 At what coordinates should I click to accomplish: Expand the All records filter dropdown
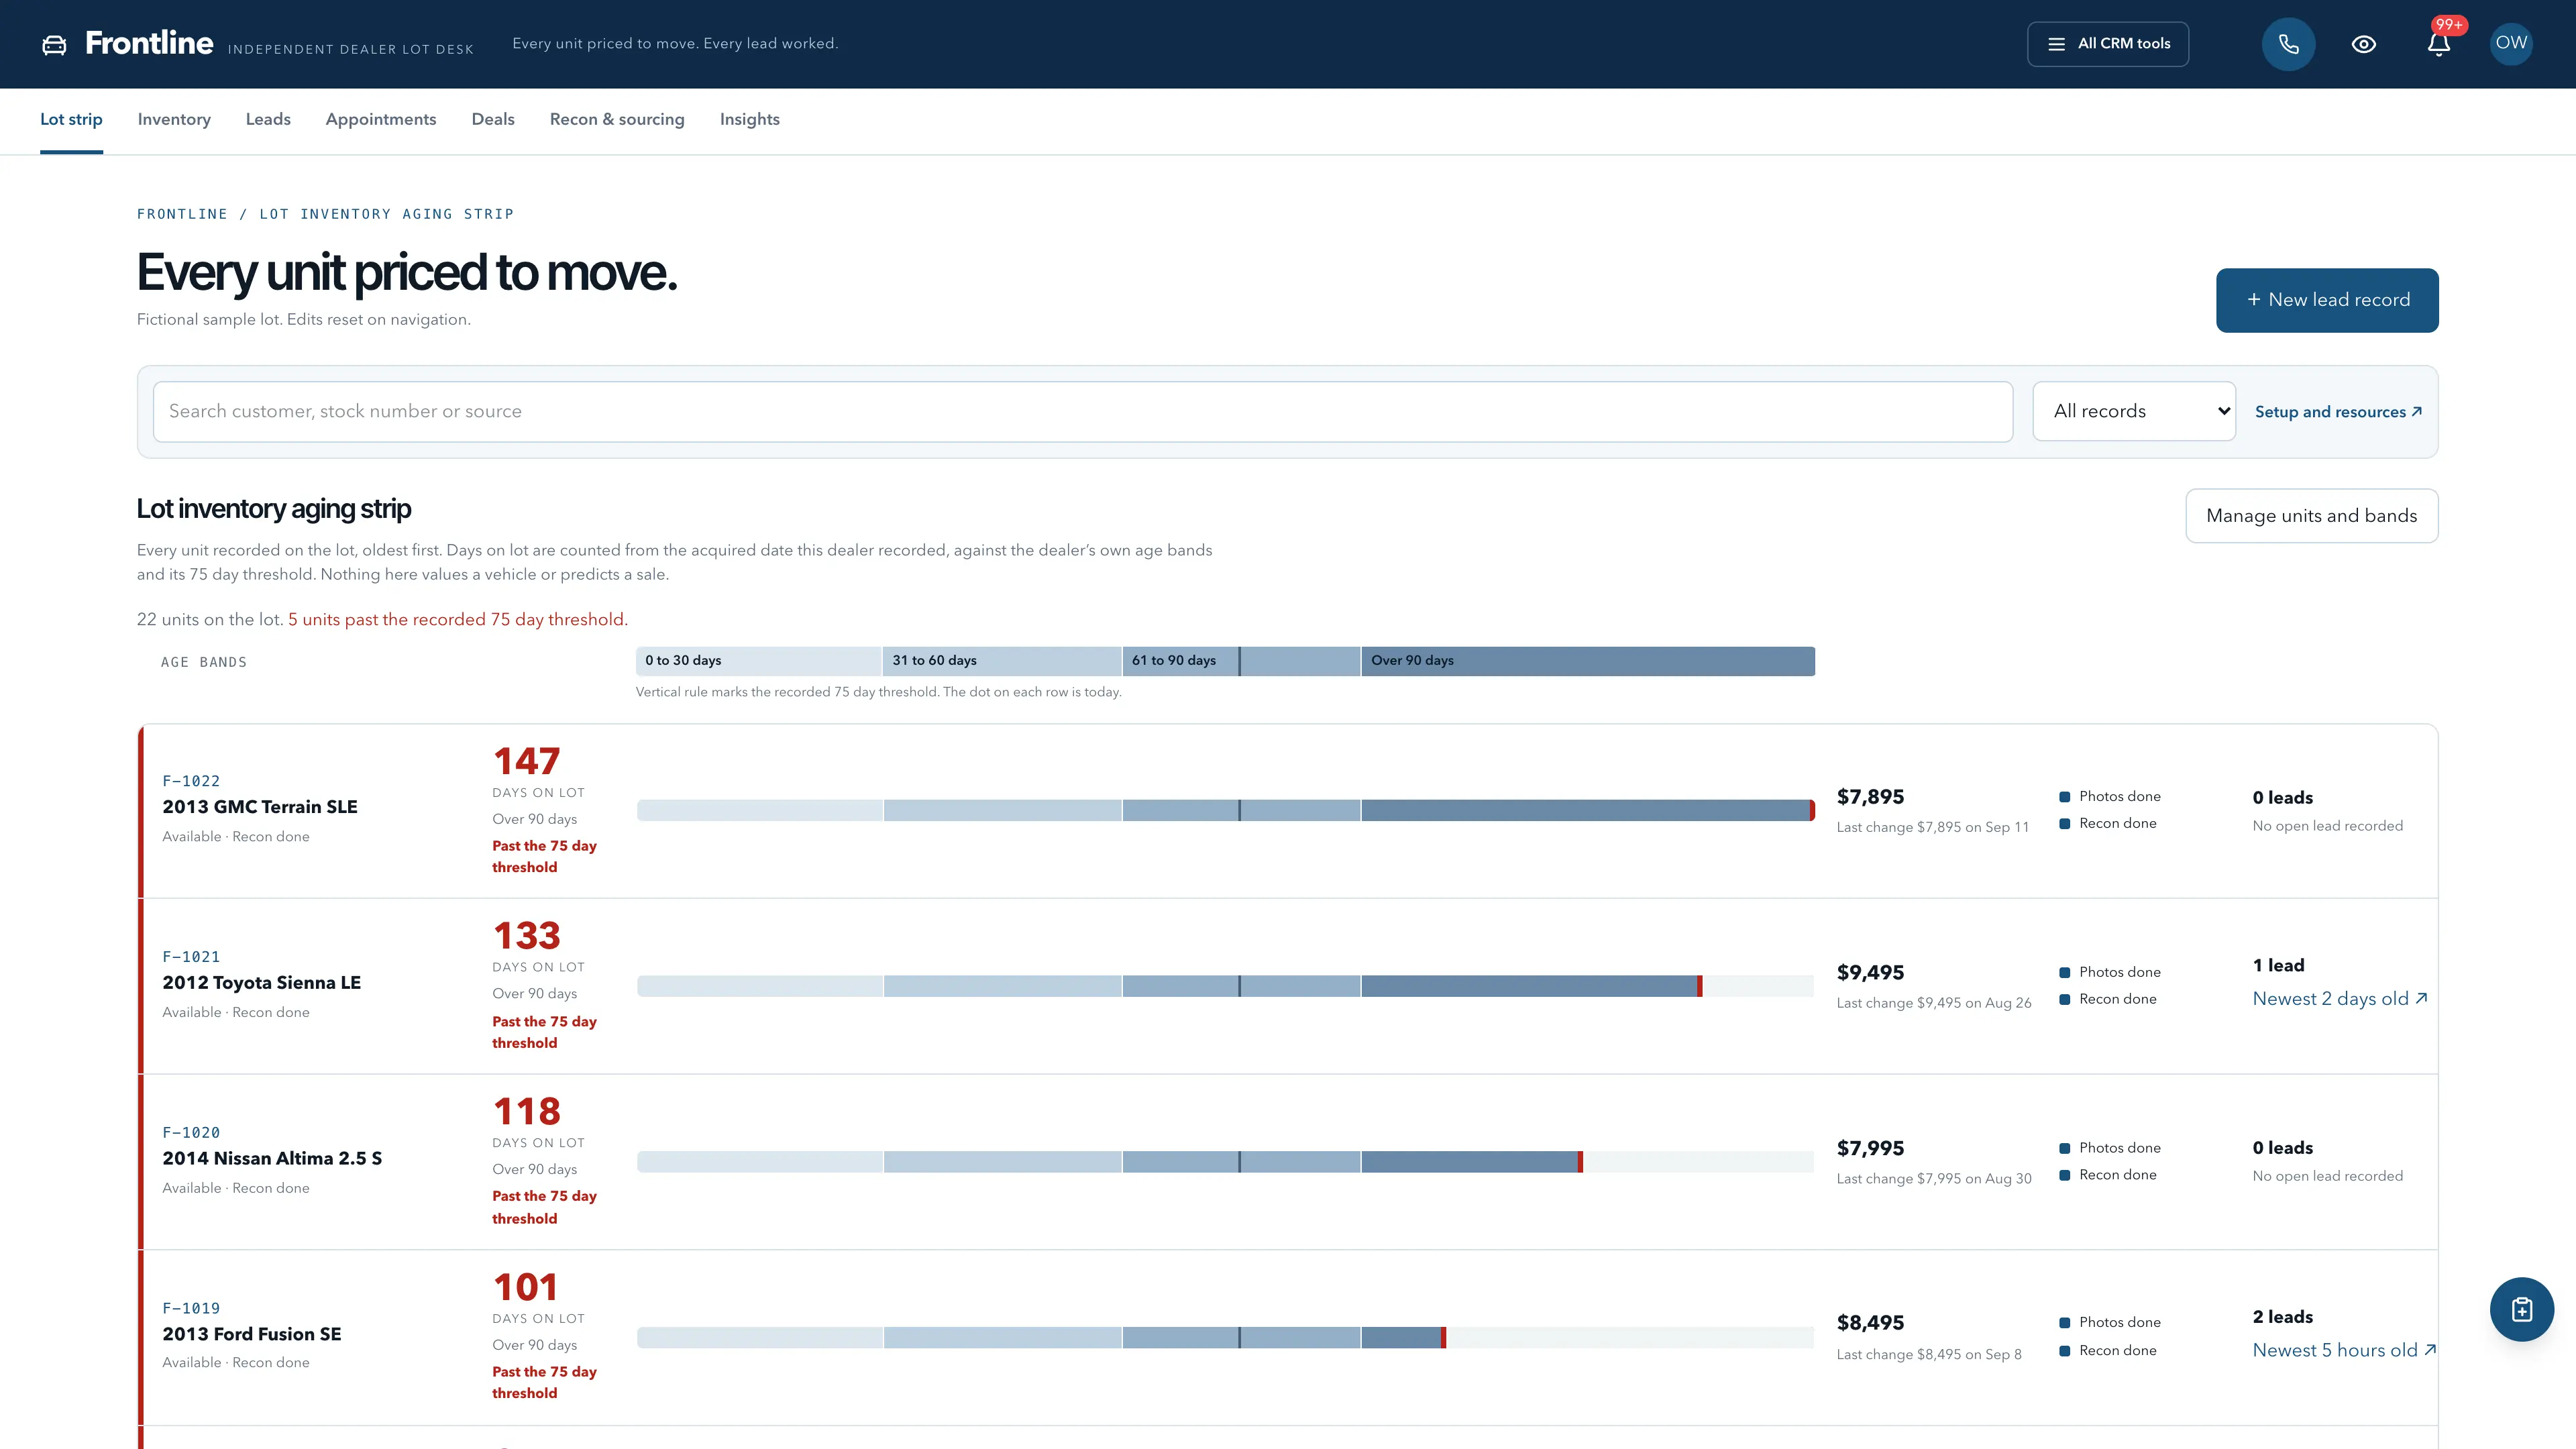(2134, 411)
